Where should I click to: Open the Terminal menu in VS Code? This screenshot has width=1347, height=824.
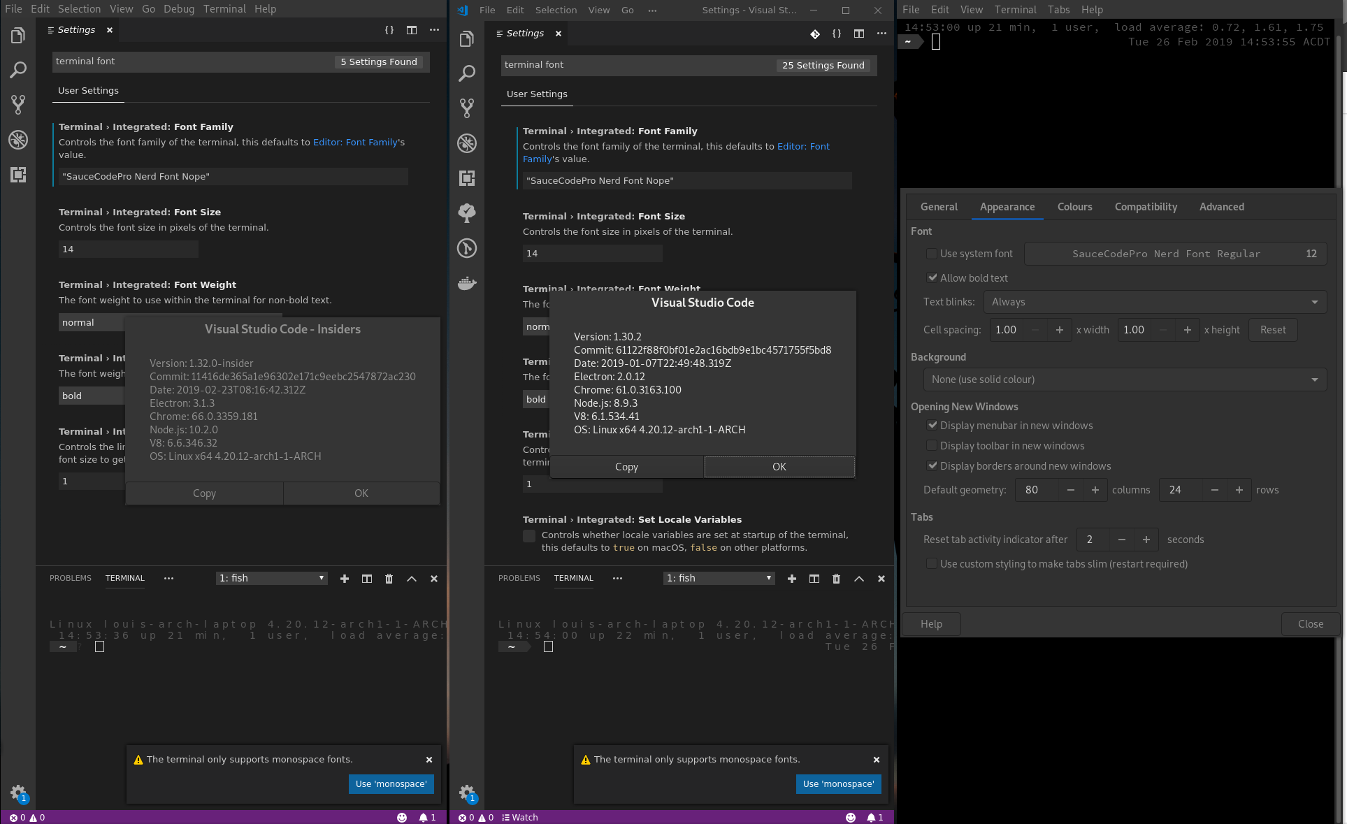(x=224, y=9)
